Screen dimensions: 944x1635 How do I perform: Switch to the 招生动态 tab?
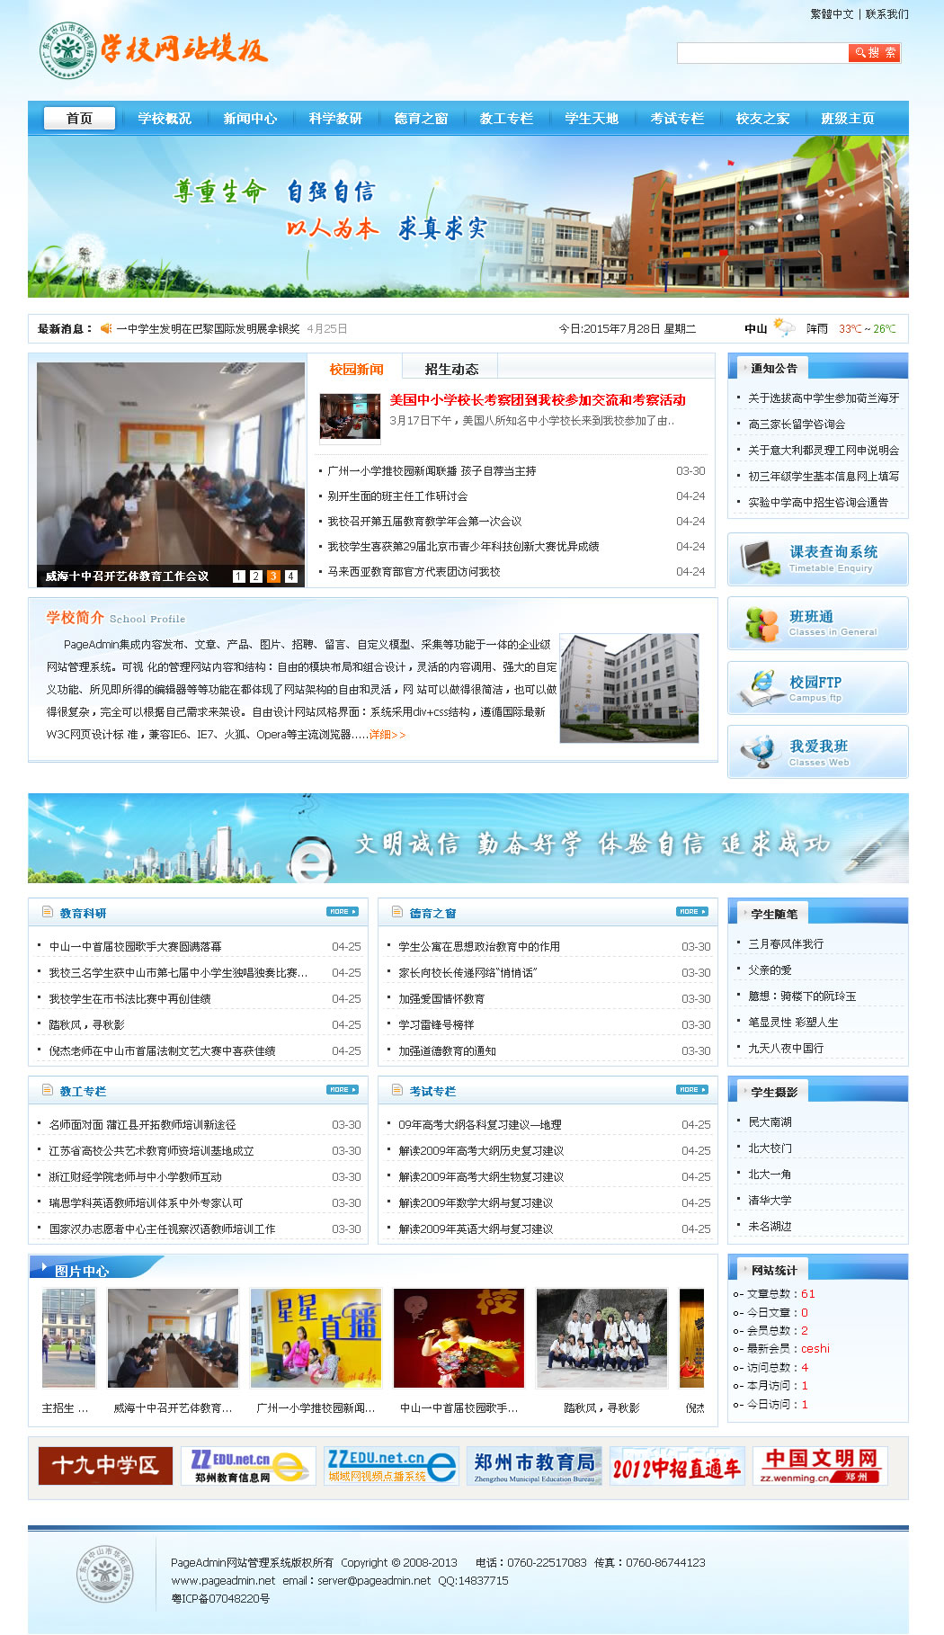(x=451, y=369)
